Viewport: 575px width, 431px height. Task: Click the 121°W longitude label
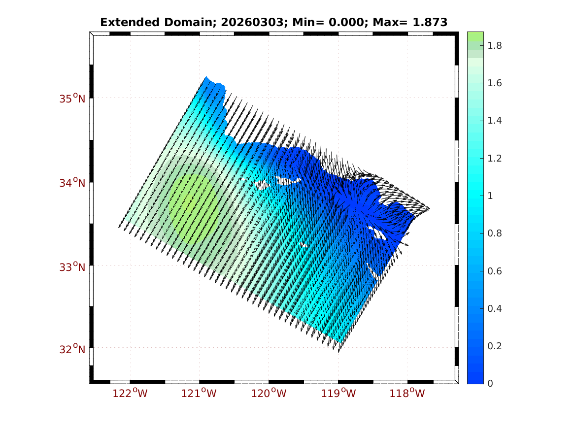(200, 393)
